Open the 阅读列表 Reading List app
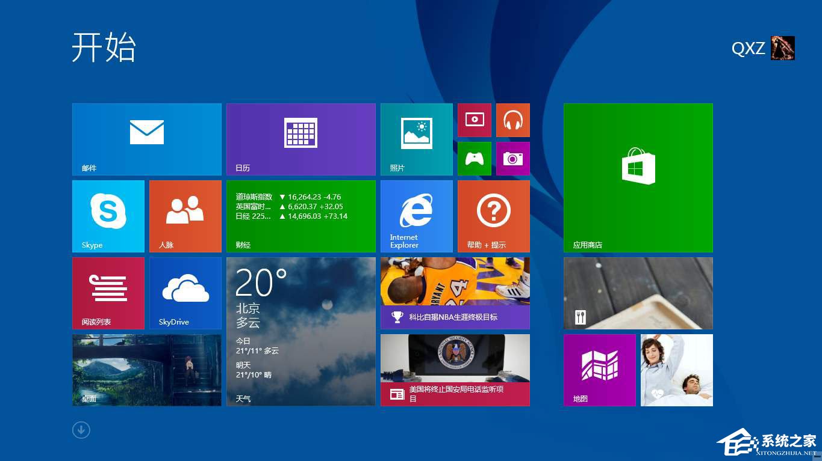The image size is (822, 461). (108, 293)
